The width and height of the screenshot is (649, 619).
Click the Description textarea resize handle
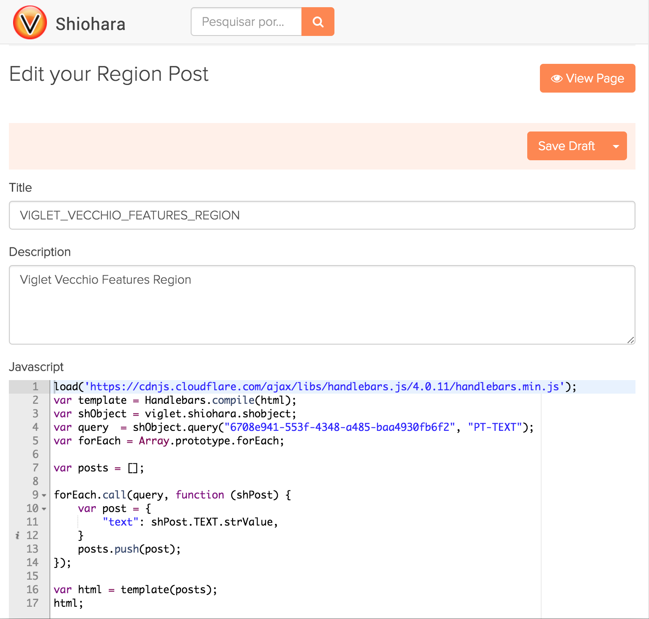click(630, 340)
